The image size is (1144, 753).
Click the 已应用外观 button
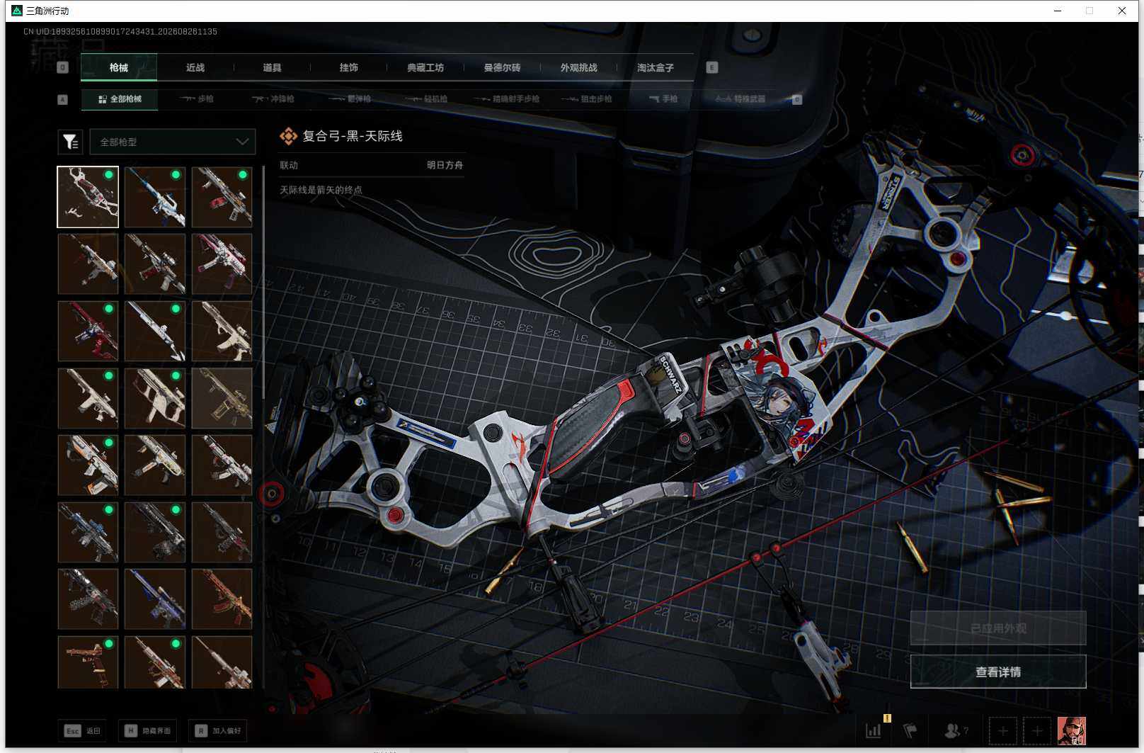coord(998,628)
